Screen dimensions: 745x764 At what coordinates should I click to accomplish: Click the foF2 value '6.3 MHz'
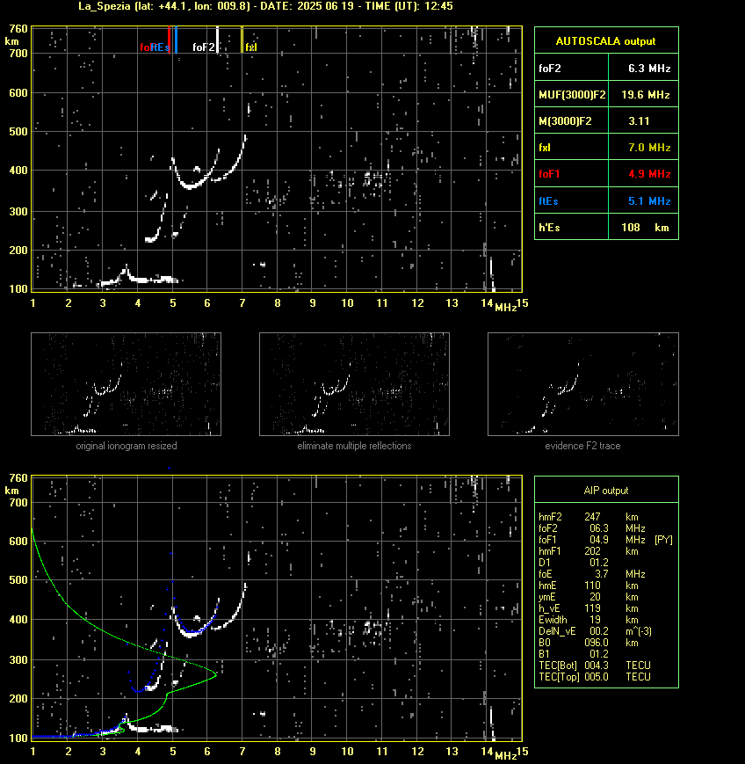tap(649, 69)
